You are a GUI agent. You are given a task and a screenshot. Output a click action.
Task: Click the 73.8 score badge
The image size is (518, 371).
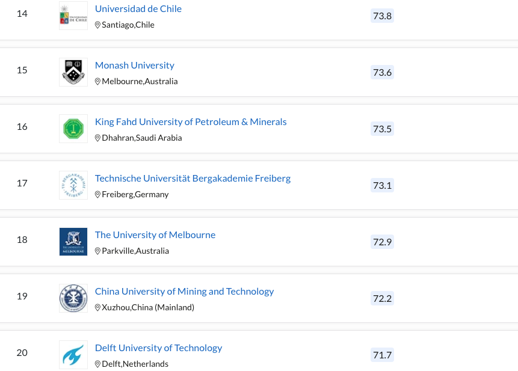[382, 16]
